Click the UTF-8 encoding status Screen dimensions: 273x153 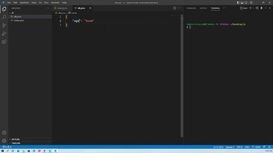[x=239, y=147]
